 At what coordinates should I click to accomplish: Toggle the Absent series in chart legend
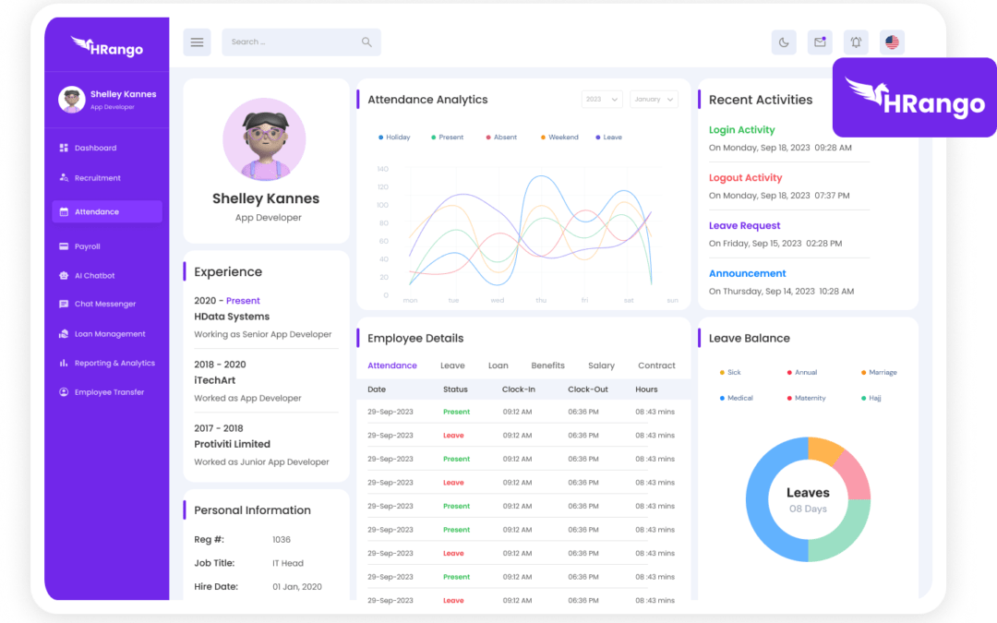(501, 138)
